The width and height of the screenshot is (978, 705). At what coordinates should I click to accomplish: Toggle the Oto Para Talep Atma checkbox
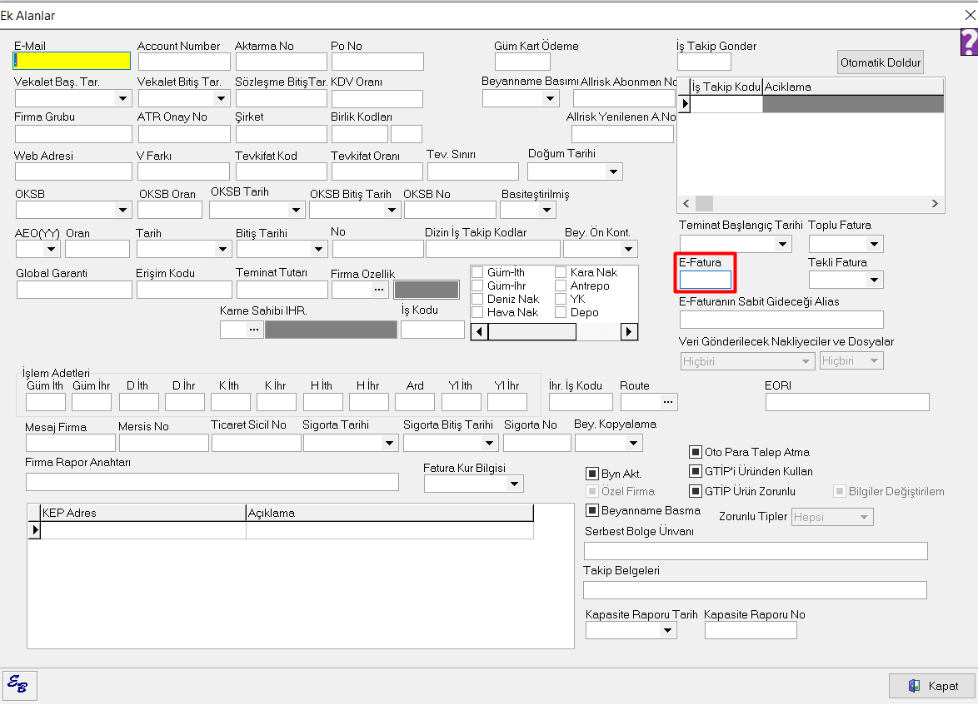(695, 452)
